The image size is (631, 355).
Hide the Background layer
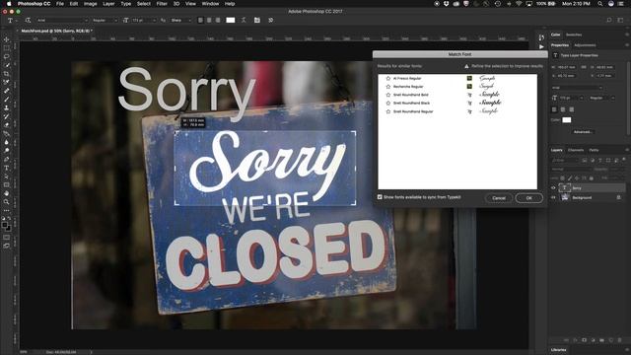pos(553,197)
